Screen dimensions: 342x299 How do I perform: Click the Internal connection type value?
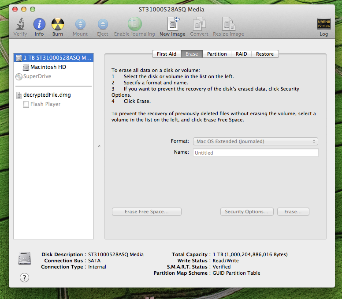(x=97, y=267)
